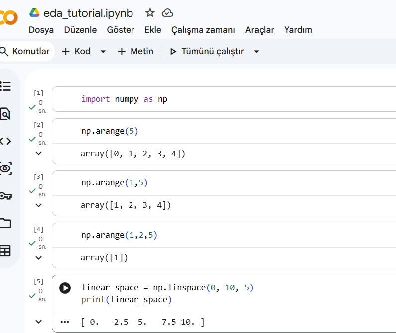396x333 pixels.
Task: Add a text cell with + Metin
Action: tap(135, 51)
